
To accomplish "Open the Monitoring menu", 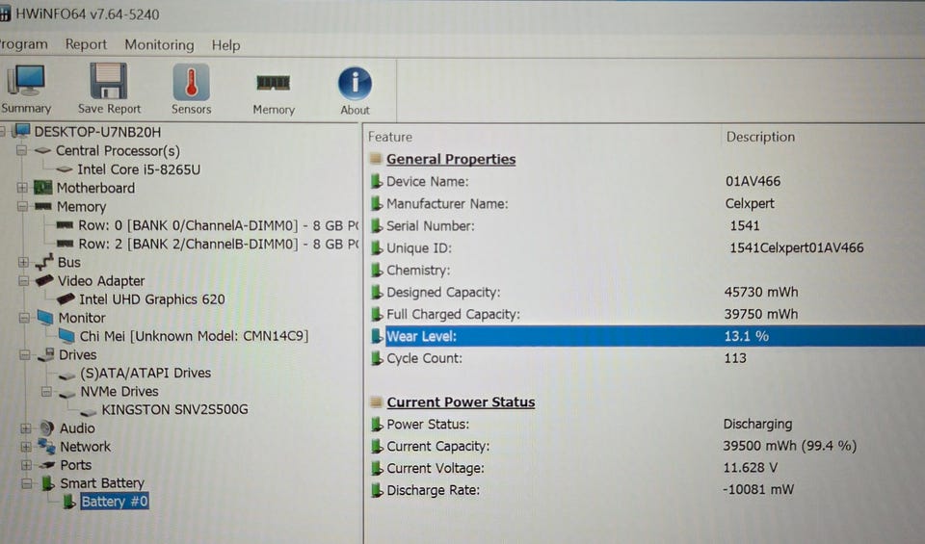I will point(159,45).
